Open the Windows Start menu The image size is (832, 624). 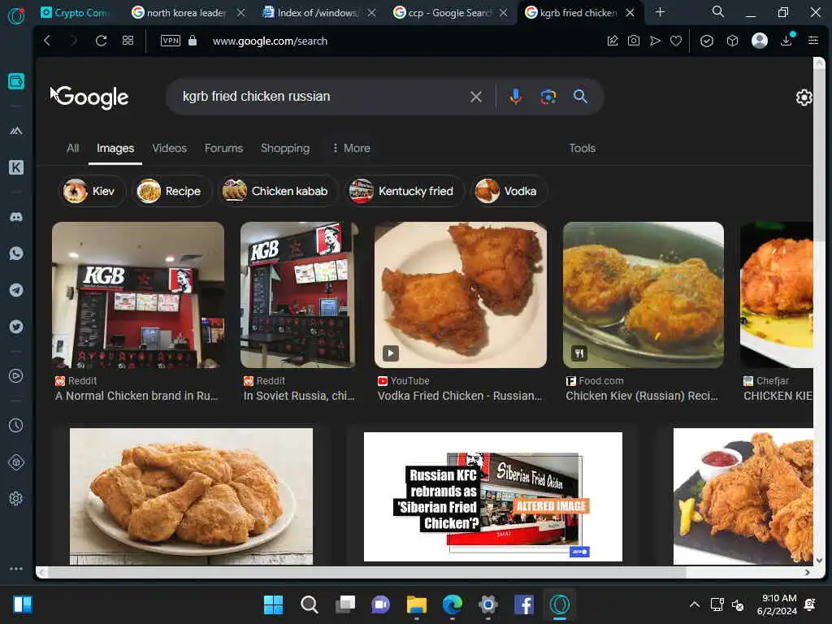point(273,604)
